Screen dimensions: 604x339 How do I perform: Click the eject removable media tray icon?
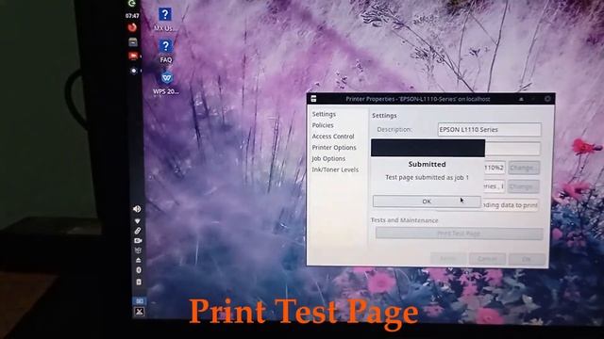point(139,260)
